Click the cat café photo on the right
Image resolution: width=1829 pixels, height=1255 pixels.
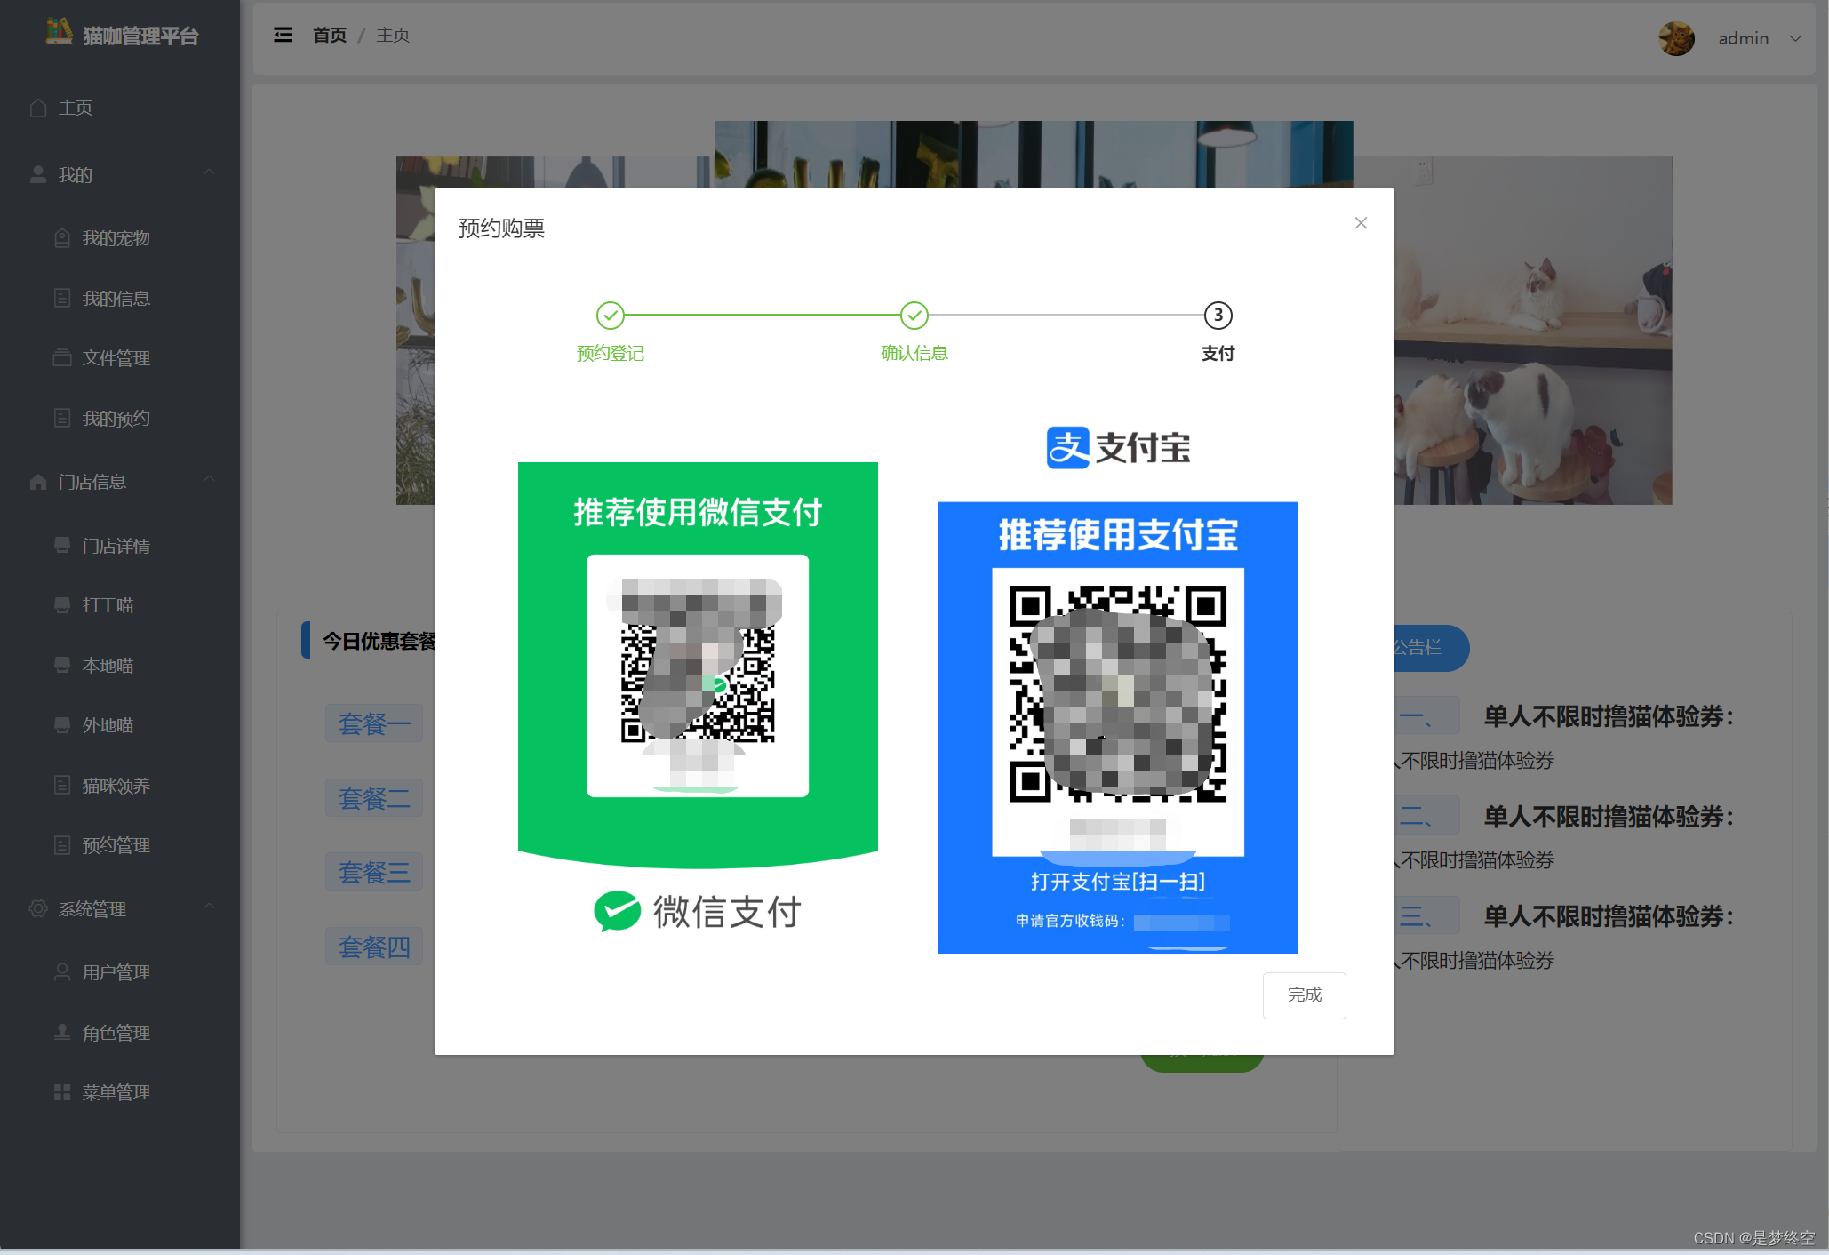tap(1533, 331)
